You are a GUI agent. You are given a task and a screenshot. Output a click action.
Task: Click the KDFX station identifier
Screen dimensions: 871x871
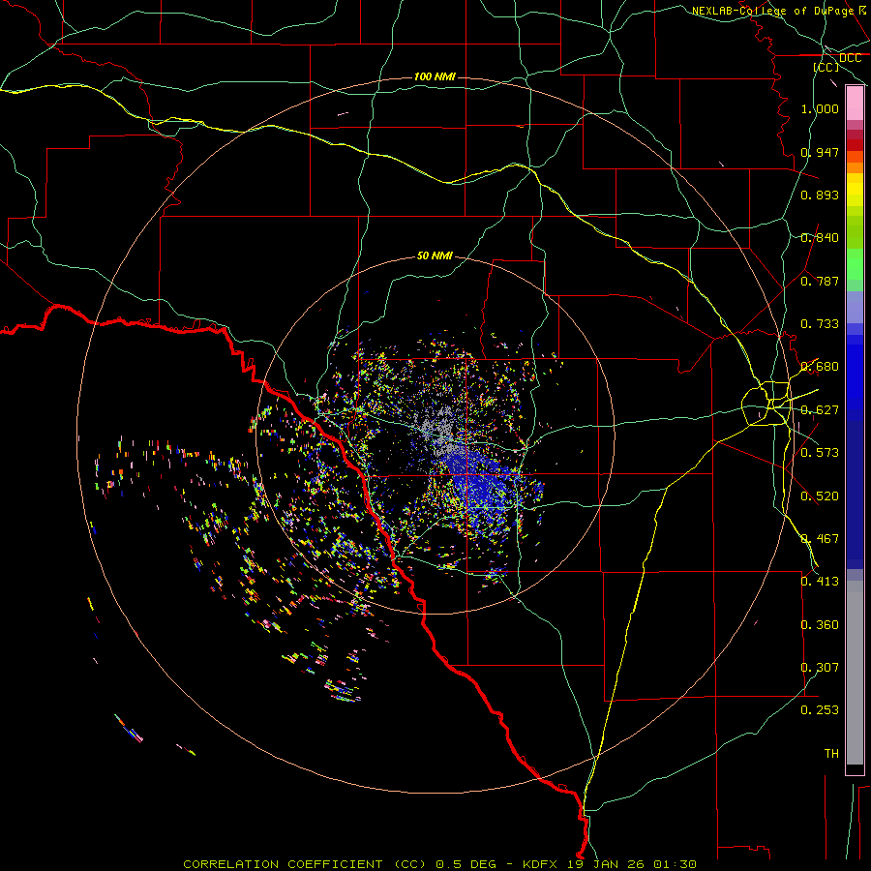pyautogui.click(x=541, y=864)
